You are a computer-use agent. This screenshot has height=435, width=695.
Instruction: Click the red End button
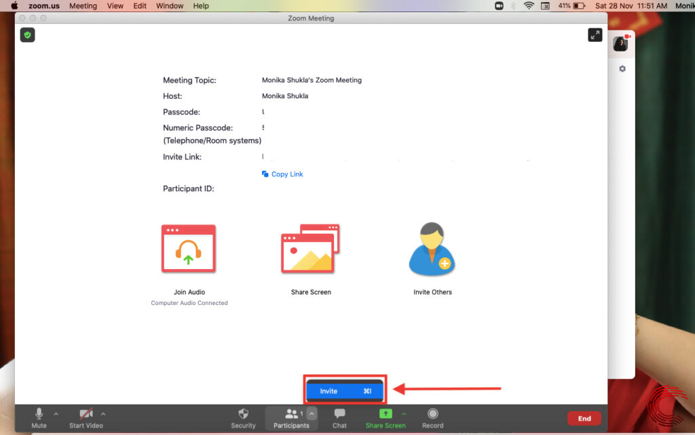tap(584, 418)
